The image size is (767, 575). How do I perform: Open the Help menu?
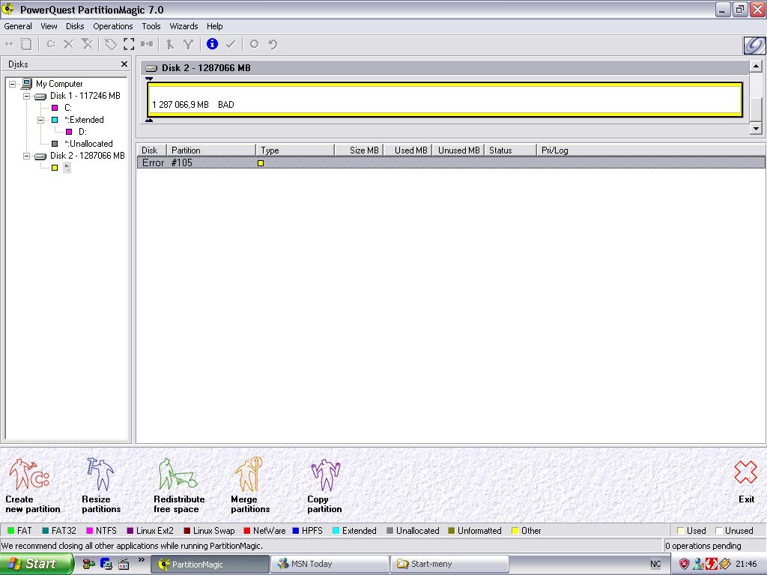pos(215,26)
